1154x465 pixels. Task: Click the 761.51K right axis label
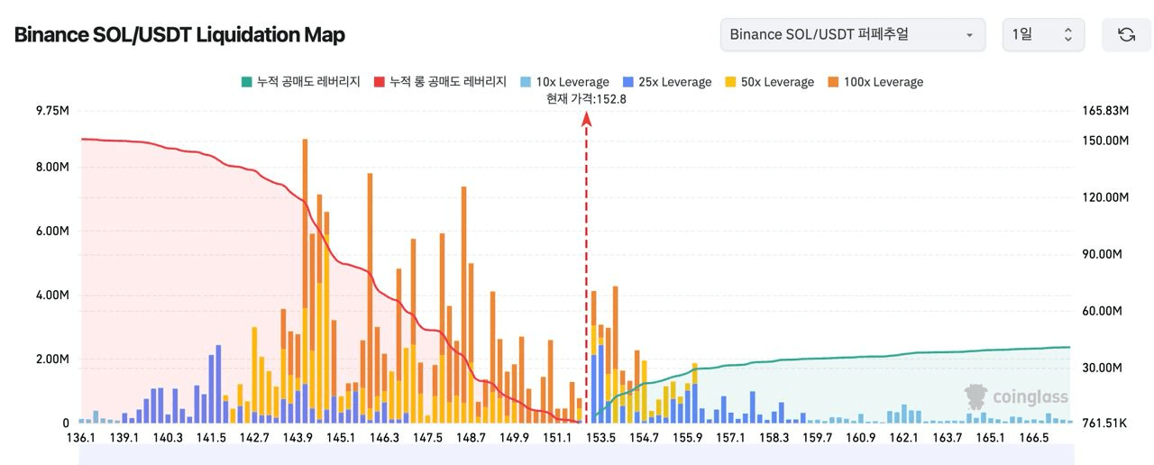tap(1104, 424)
